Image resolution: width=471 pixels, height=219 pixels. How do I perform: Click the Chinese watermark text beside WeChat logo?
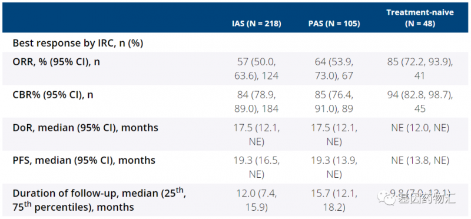426,198
